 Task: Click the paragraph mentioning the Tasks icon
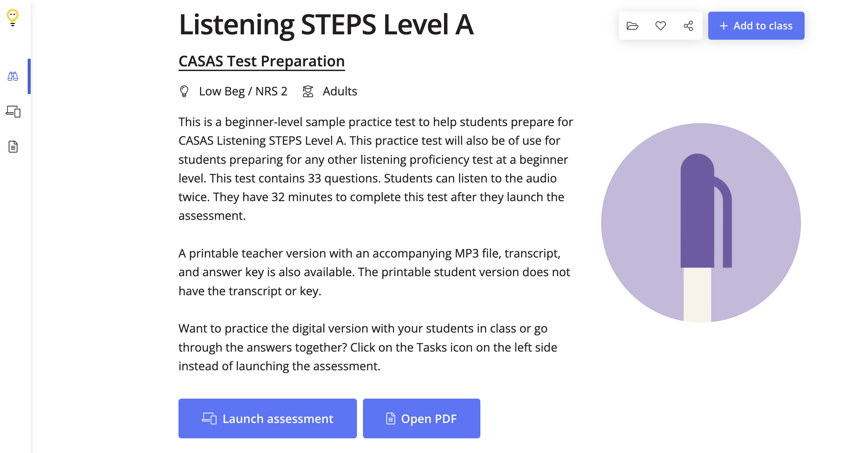coord(368,347)
